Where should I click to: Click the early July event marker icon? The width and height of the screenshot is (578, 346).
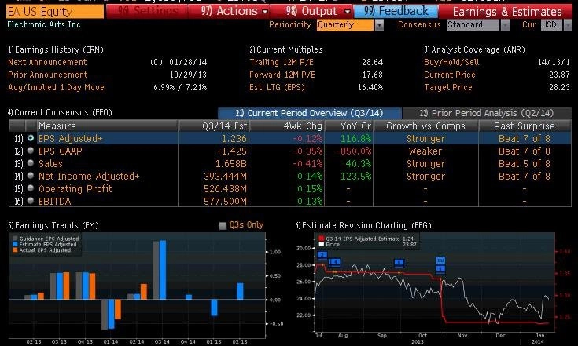322,255
